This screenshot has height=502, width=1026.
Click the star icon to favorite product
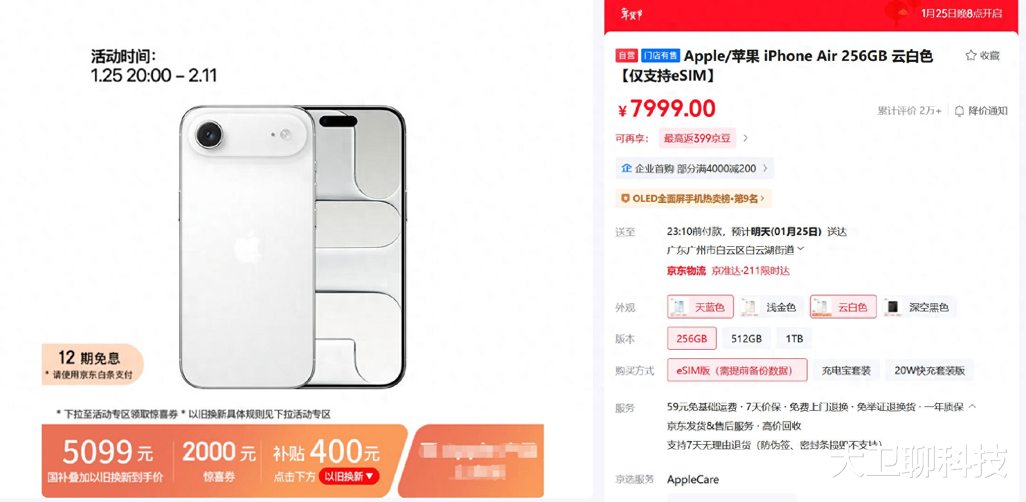click(x=971, y=56)
